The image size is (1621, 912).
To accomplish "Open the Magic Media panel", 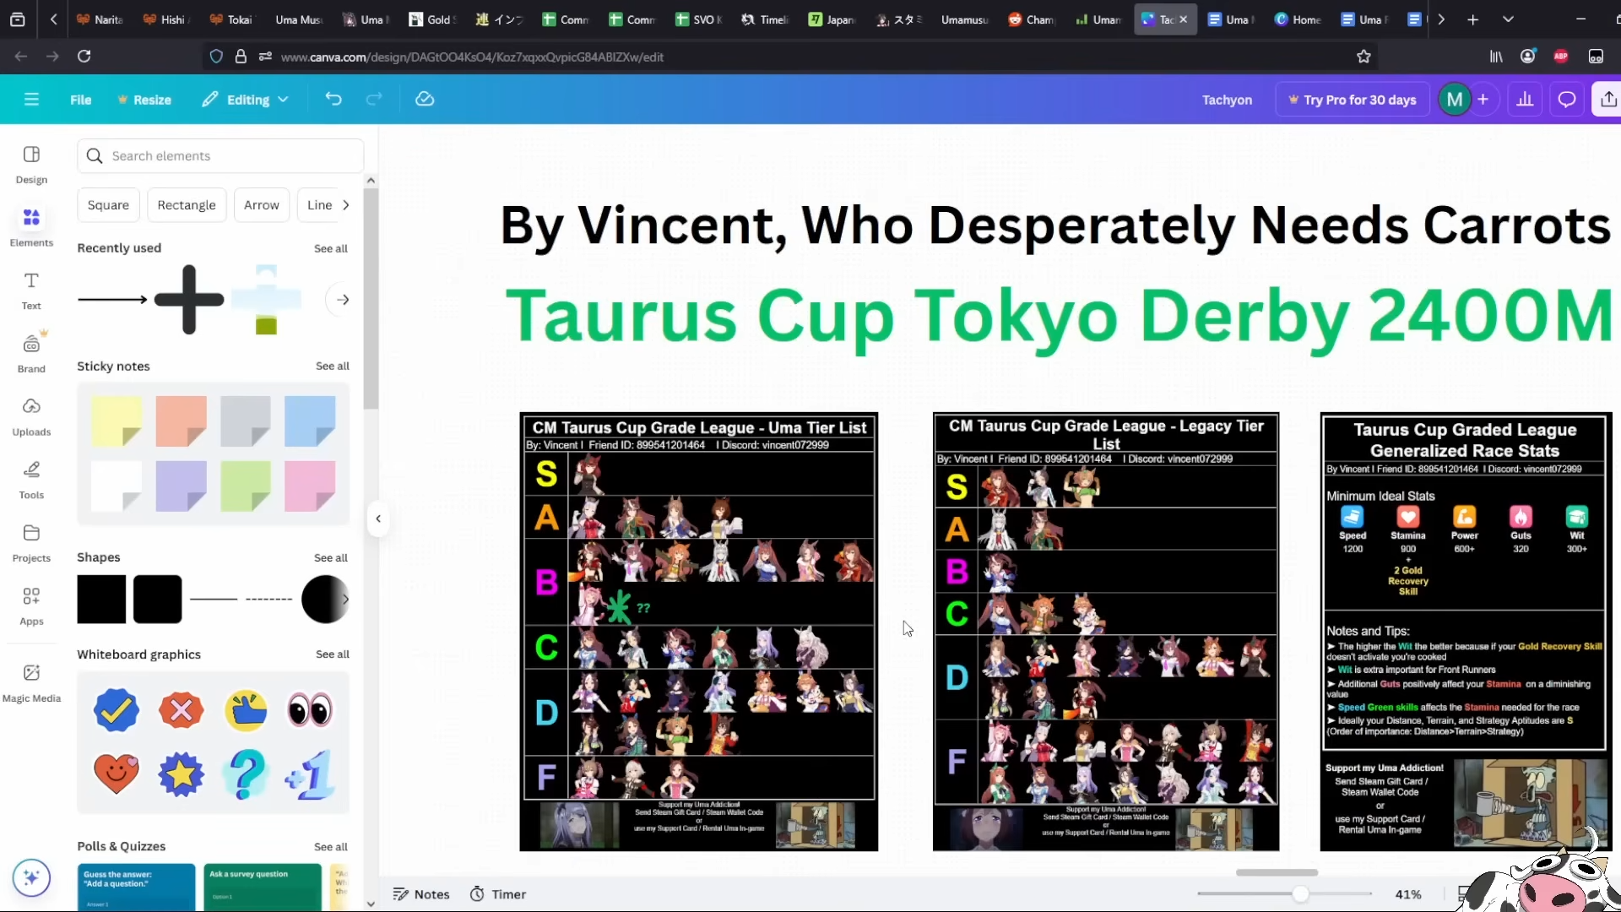I will coord(31,682).
